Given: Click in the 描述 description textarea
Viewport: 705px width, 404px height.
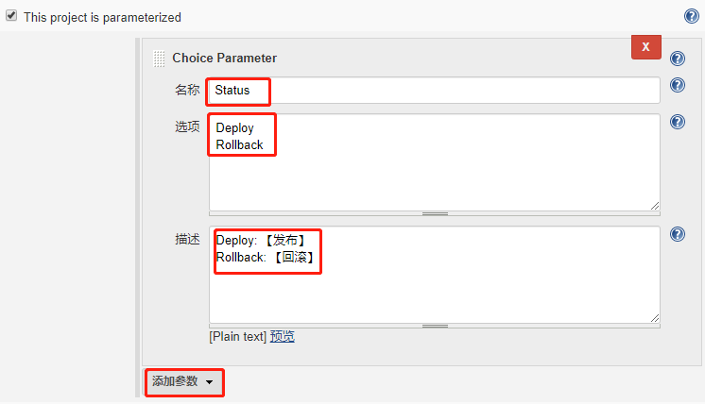Looking at the screenshot, I should [x=435, y=275].
